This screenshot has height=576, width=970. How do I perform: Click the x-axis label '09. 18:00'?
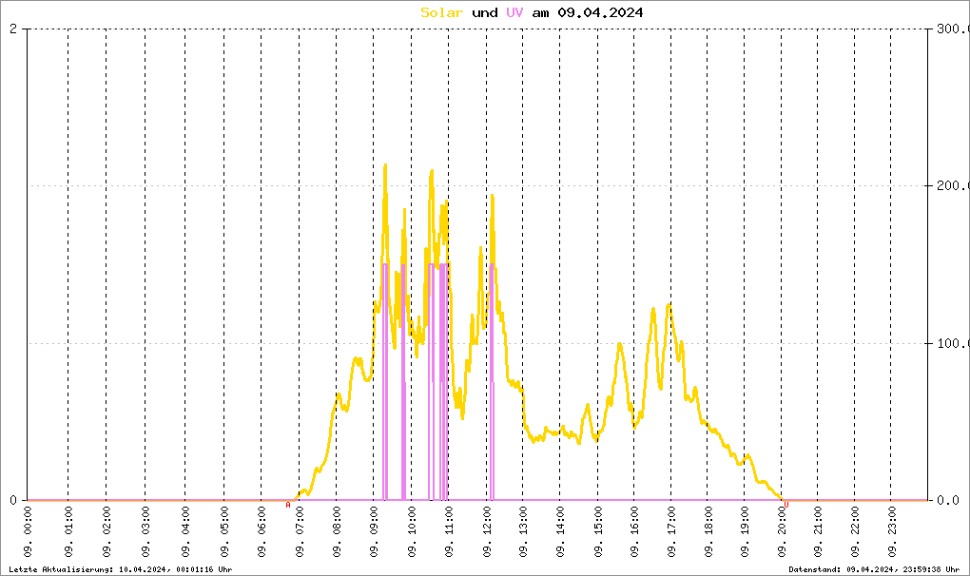708,532
